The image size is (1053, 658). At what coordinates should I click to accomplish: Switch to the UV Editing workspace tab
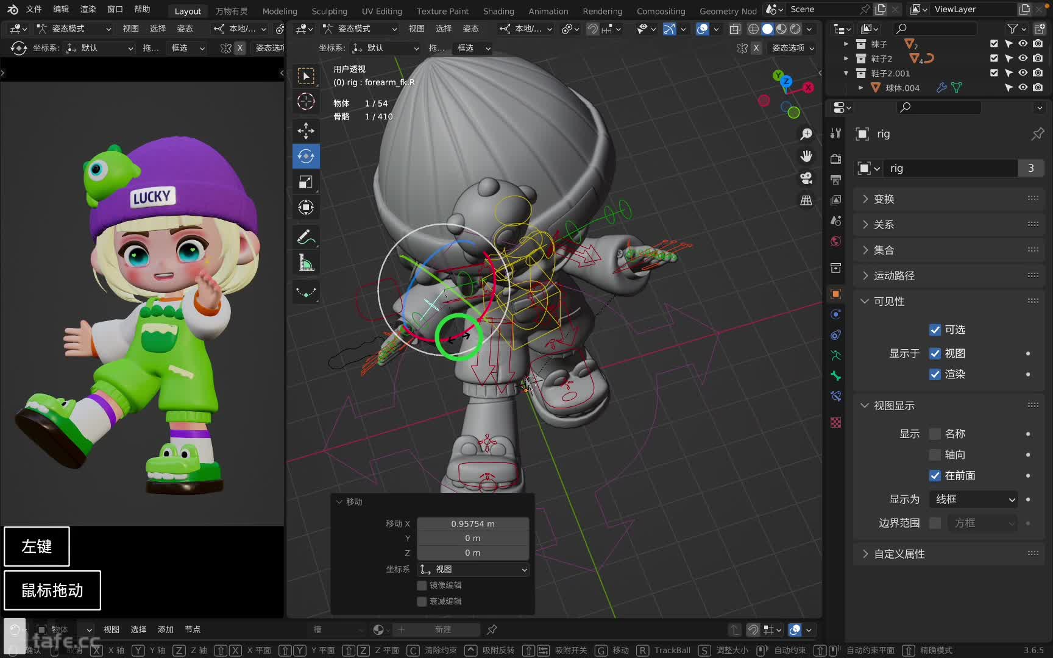[382, 11]
